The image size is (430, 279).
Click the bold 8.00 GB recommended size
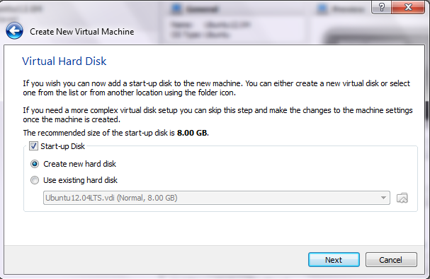(x=192, y=133)
